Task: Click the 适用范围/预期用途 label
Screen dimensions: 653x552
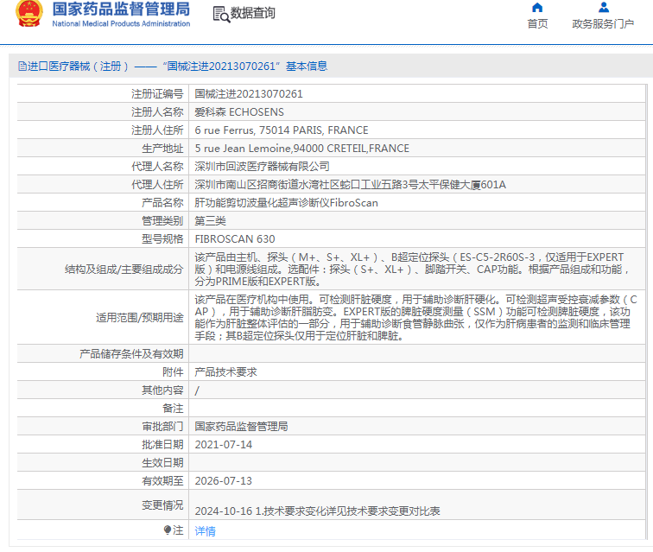Action: point(140,317)
